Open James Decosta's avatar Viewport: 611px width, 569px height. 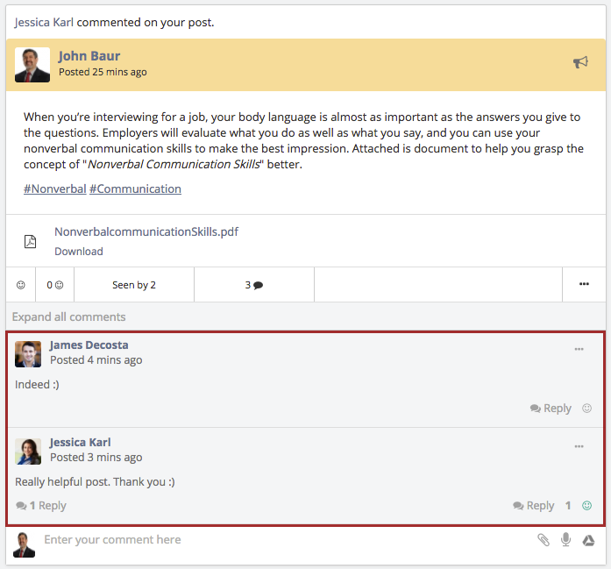click(x=28, y=354)
